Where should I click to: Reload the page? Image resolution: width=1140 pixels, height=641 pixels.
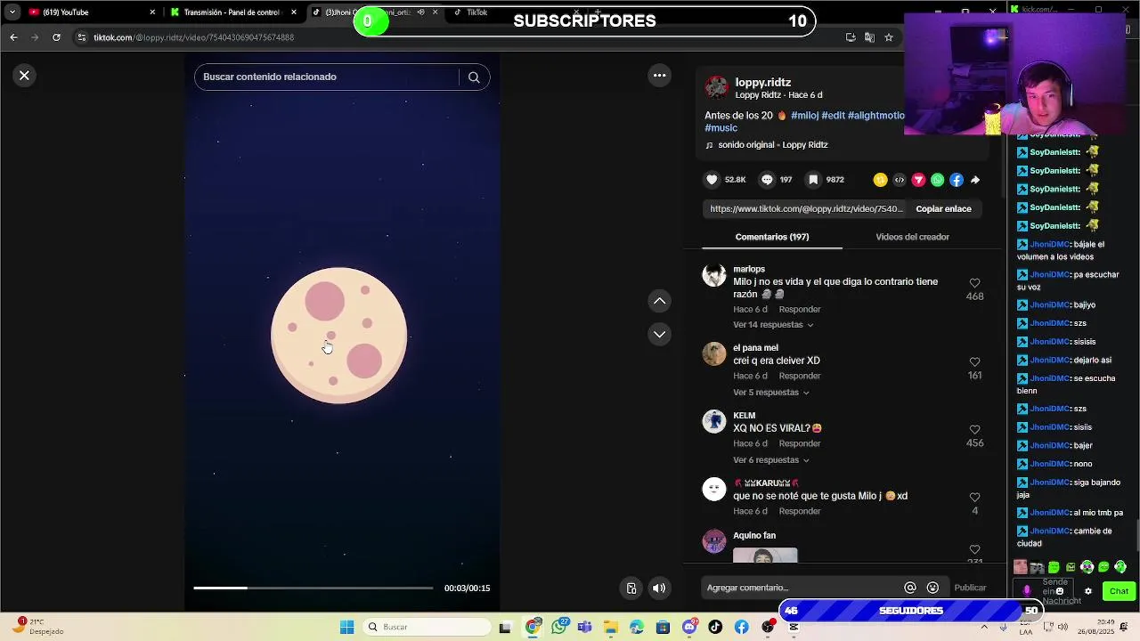pyautogui.click(x=56, y=37)
